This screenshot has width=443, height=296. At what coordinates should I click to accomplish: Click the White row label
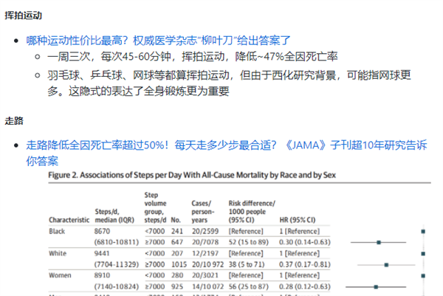tap(58, 253)
